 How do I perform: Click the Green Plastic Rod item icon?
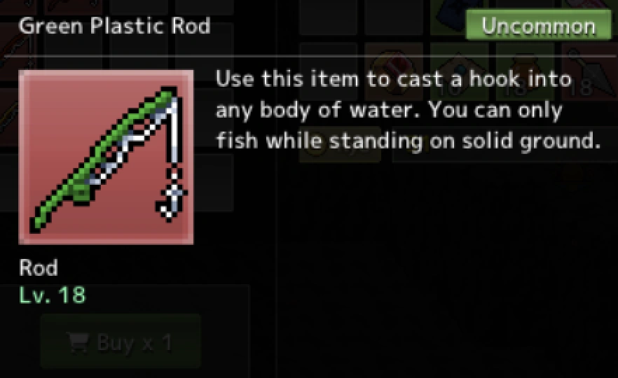click(x=106, y=157)
